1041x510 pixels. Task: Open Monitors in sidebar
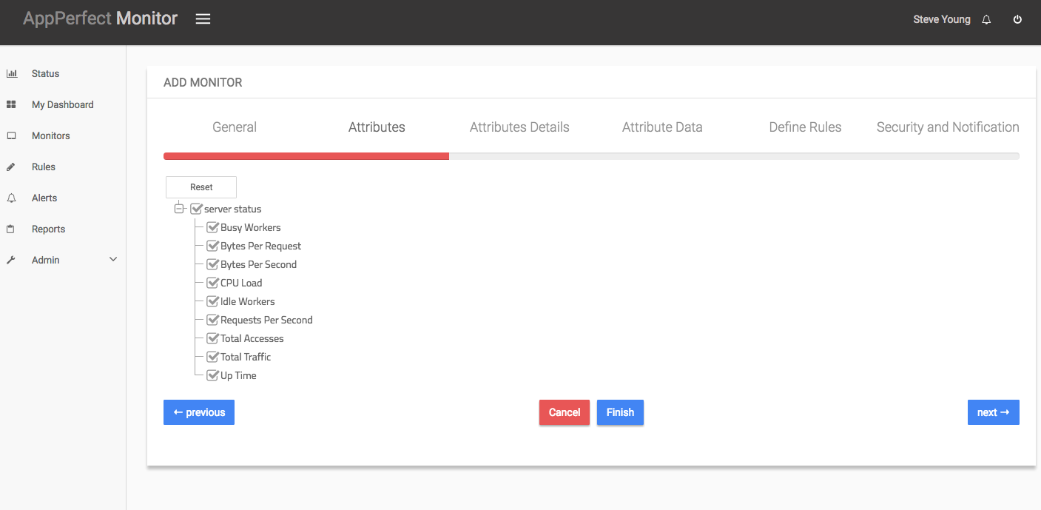pos(51,135)
